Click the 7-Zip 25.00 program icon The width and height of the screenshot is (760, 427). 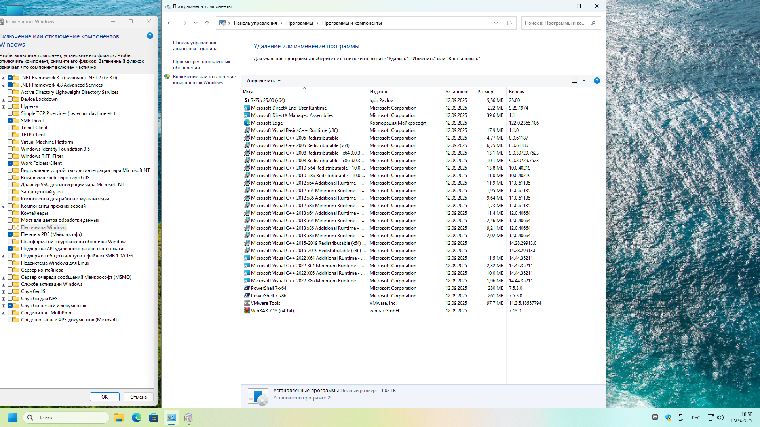click(247, 100)
